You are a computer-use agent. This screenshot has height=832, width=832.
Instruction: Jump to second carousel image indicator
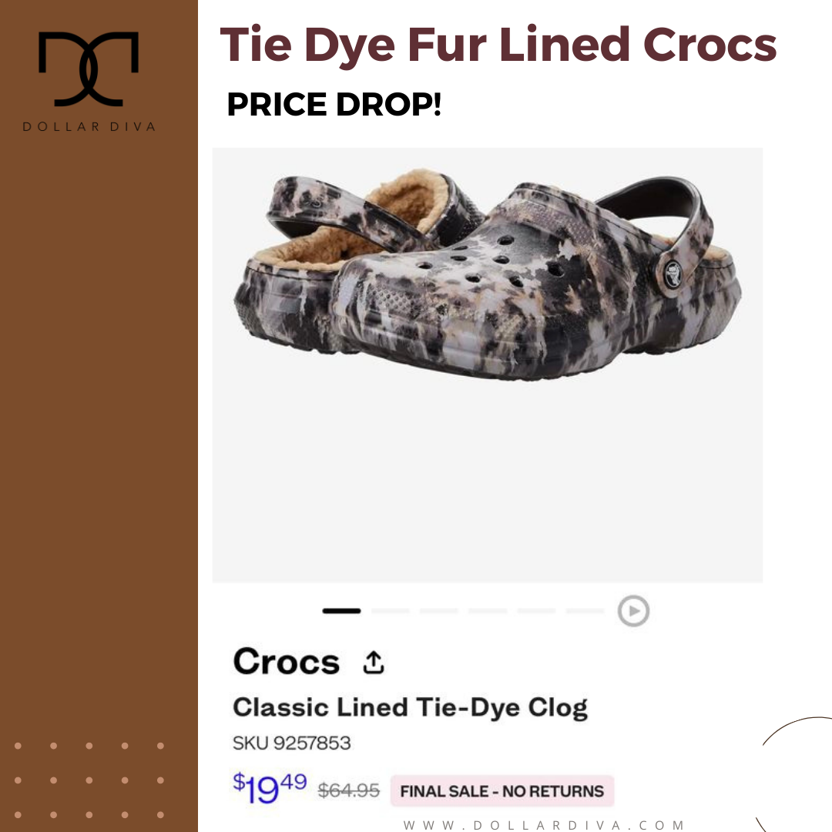[390, 611]
